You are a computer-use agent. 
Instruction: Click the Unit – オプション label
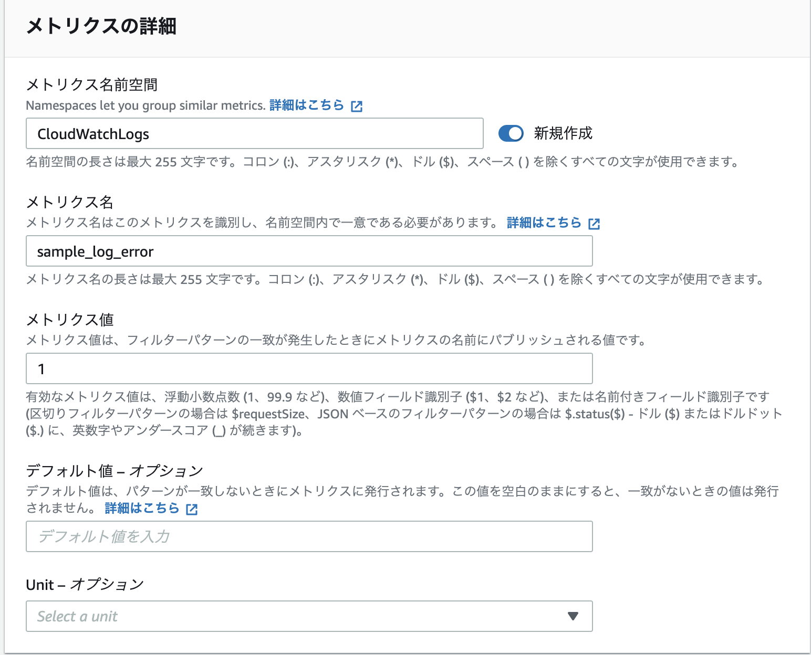point(85,584)
